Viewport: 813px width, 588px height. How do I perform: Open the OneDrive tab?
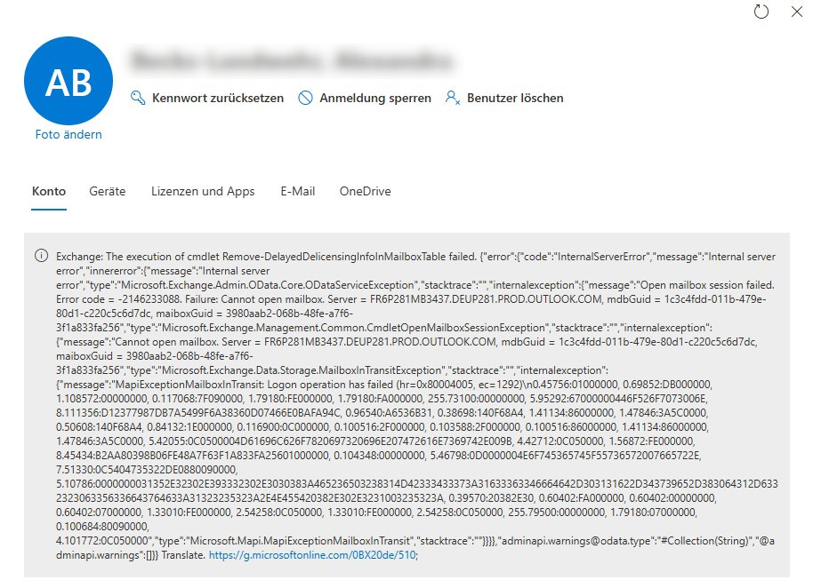(365, 191)
